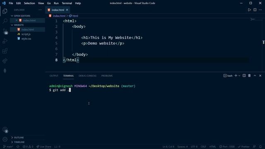Open Accounts menu in activity bar

pyautogui.click(x=5, y=130)
